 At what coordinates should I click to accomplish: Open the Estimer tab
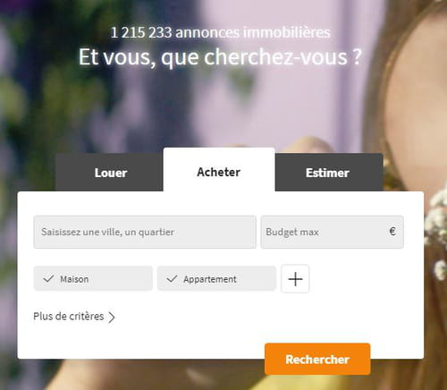329,173
